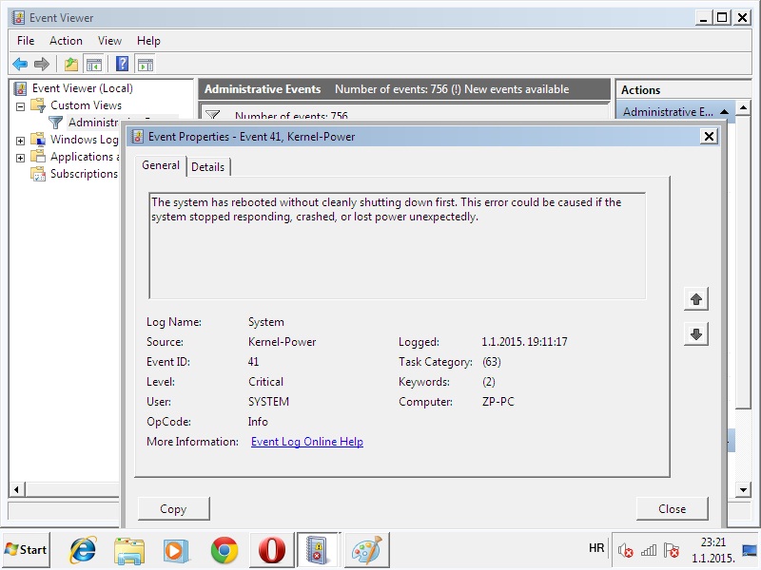Collapse the Custom Views tree node
The image size is (761, 570).
point(21,105)
